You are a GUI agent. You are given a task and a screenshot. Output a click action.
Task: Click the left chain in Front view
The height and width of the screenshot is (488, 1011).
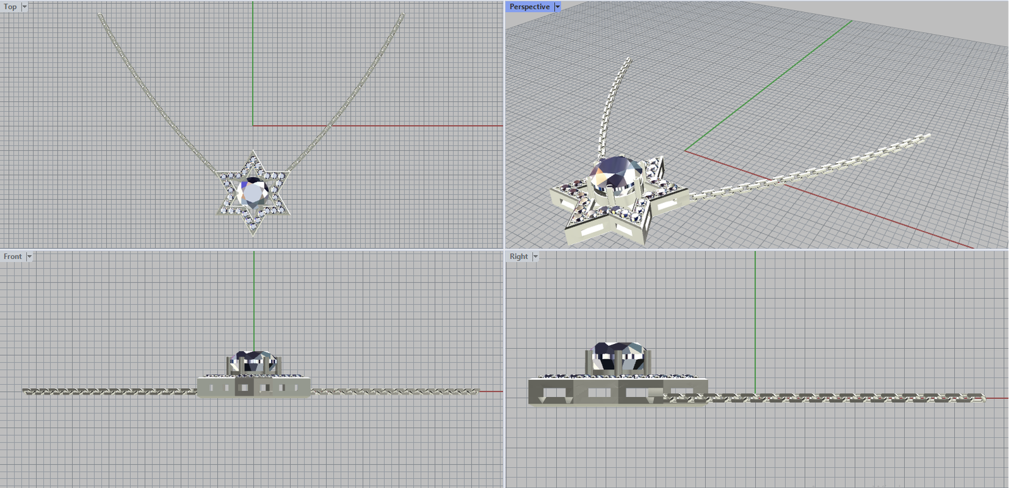pyautogui.click(x=107, y=392)
